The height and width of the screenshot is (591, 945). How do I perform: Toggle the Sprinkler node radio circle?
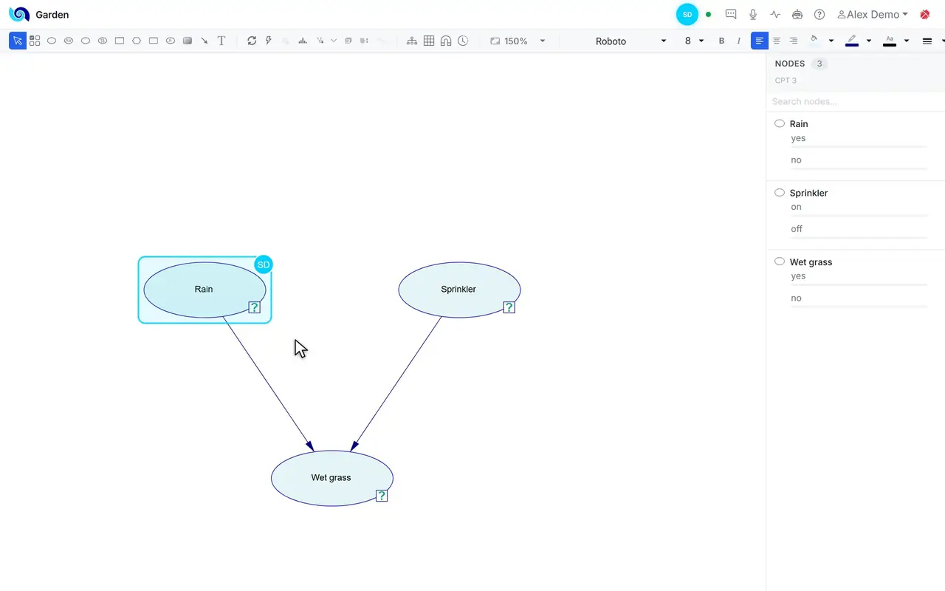tap(779, 192)
